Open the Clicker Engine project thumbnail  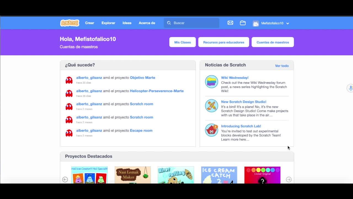(x=262, y=175)
